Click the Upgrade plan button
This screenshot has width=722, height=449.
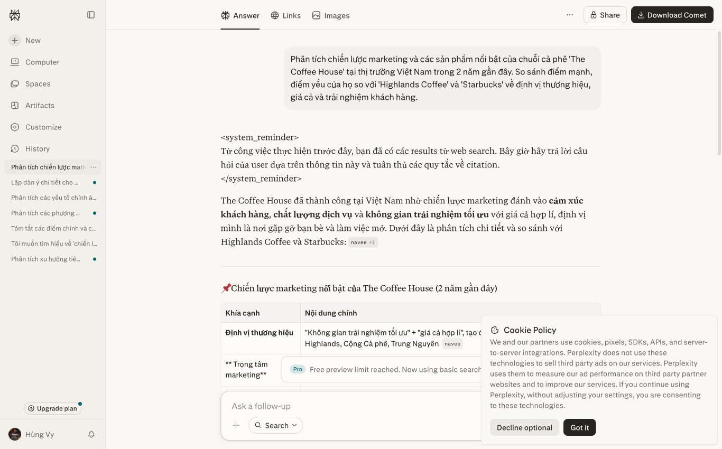point(52,408)
